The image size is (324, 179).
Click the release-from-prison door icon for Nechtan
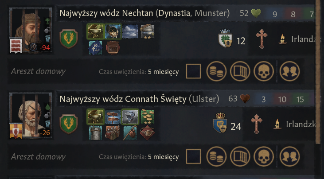click(240, 71)
